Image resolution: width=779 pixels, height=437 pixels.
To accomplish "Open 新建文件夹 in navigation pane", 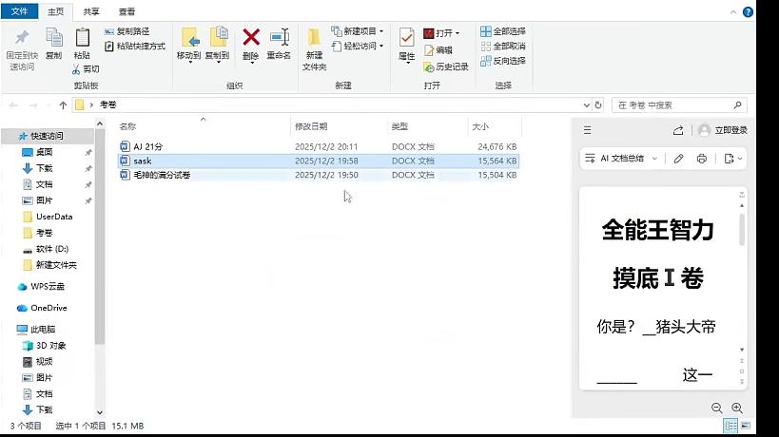I will coord(56,265).
